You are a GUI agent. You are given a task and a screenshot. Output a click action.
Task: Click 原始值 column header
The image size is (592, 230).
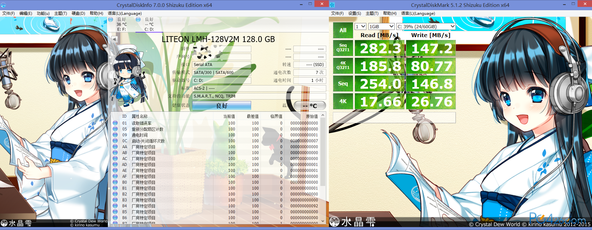pyautogui.click(x=312, y=116)
